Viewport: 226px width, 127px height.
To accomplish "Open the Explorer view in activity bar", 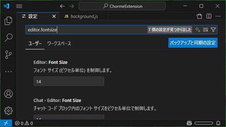I will click(8, 21).
